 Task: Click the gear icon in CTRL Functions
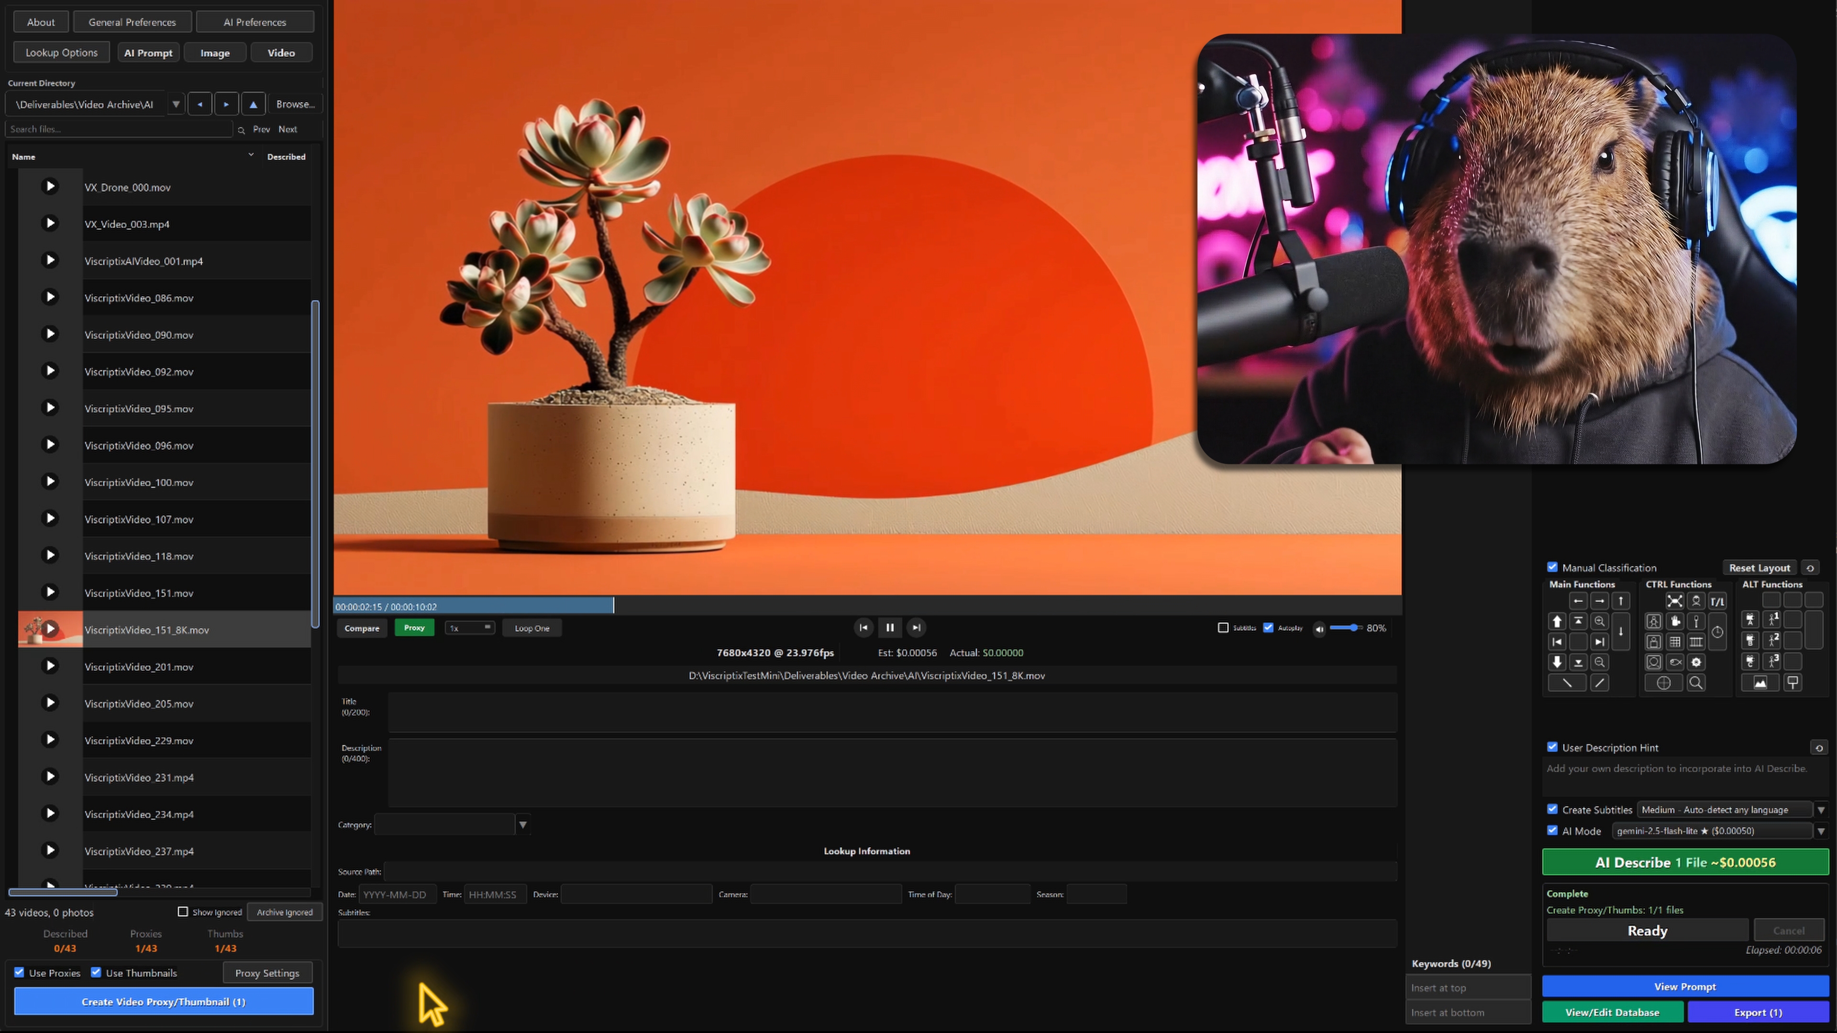(x=1696, y=663)
